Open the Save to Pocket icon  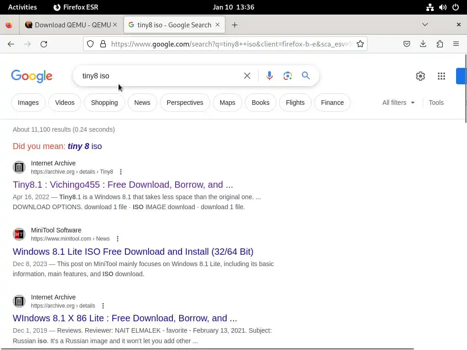point(406,44)
